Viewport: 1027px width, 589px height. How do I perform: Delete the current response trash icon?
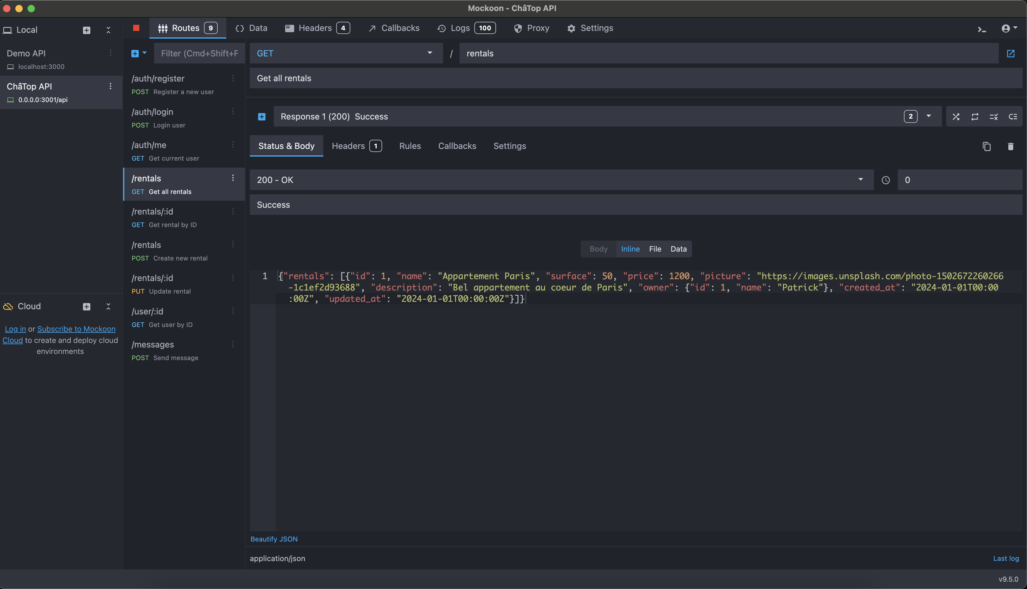tap(1010, 146)
